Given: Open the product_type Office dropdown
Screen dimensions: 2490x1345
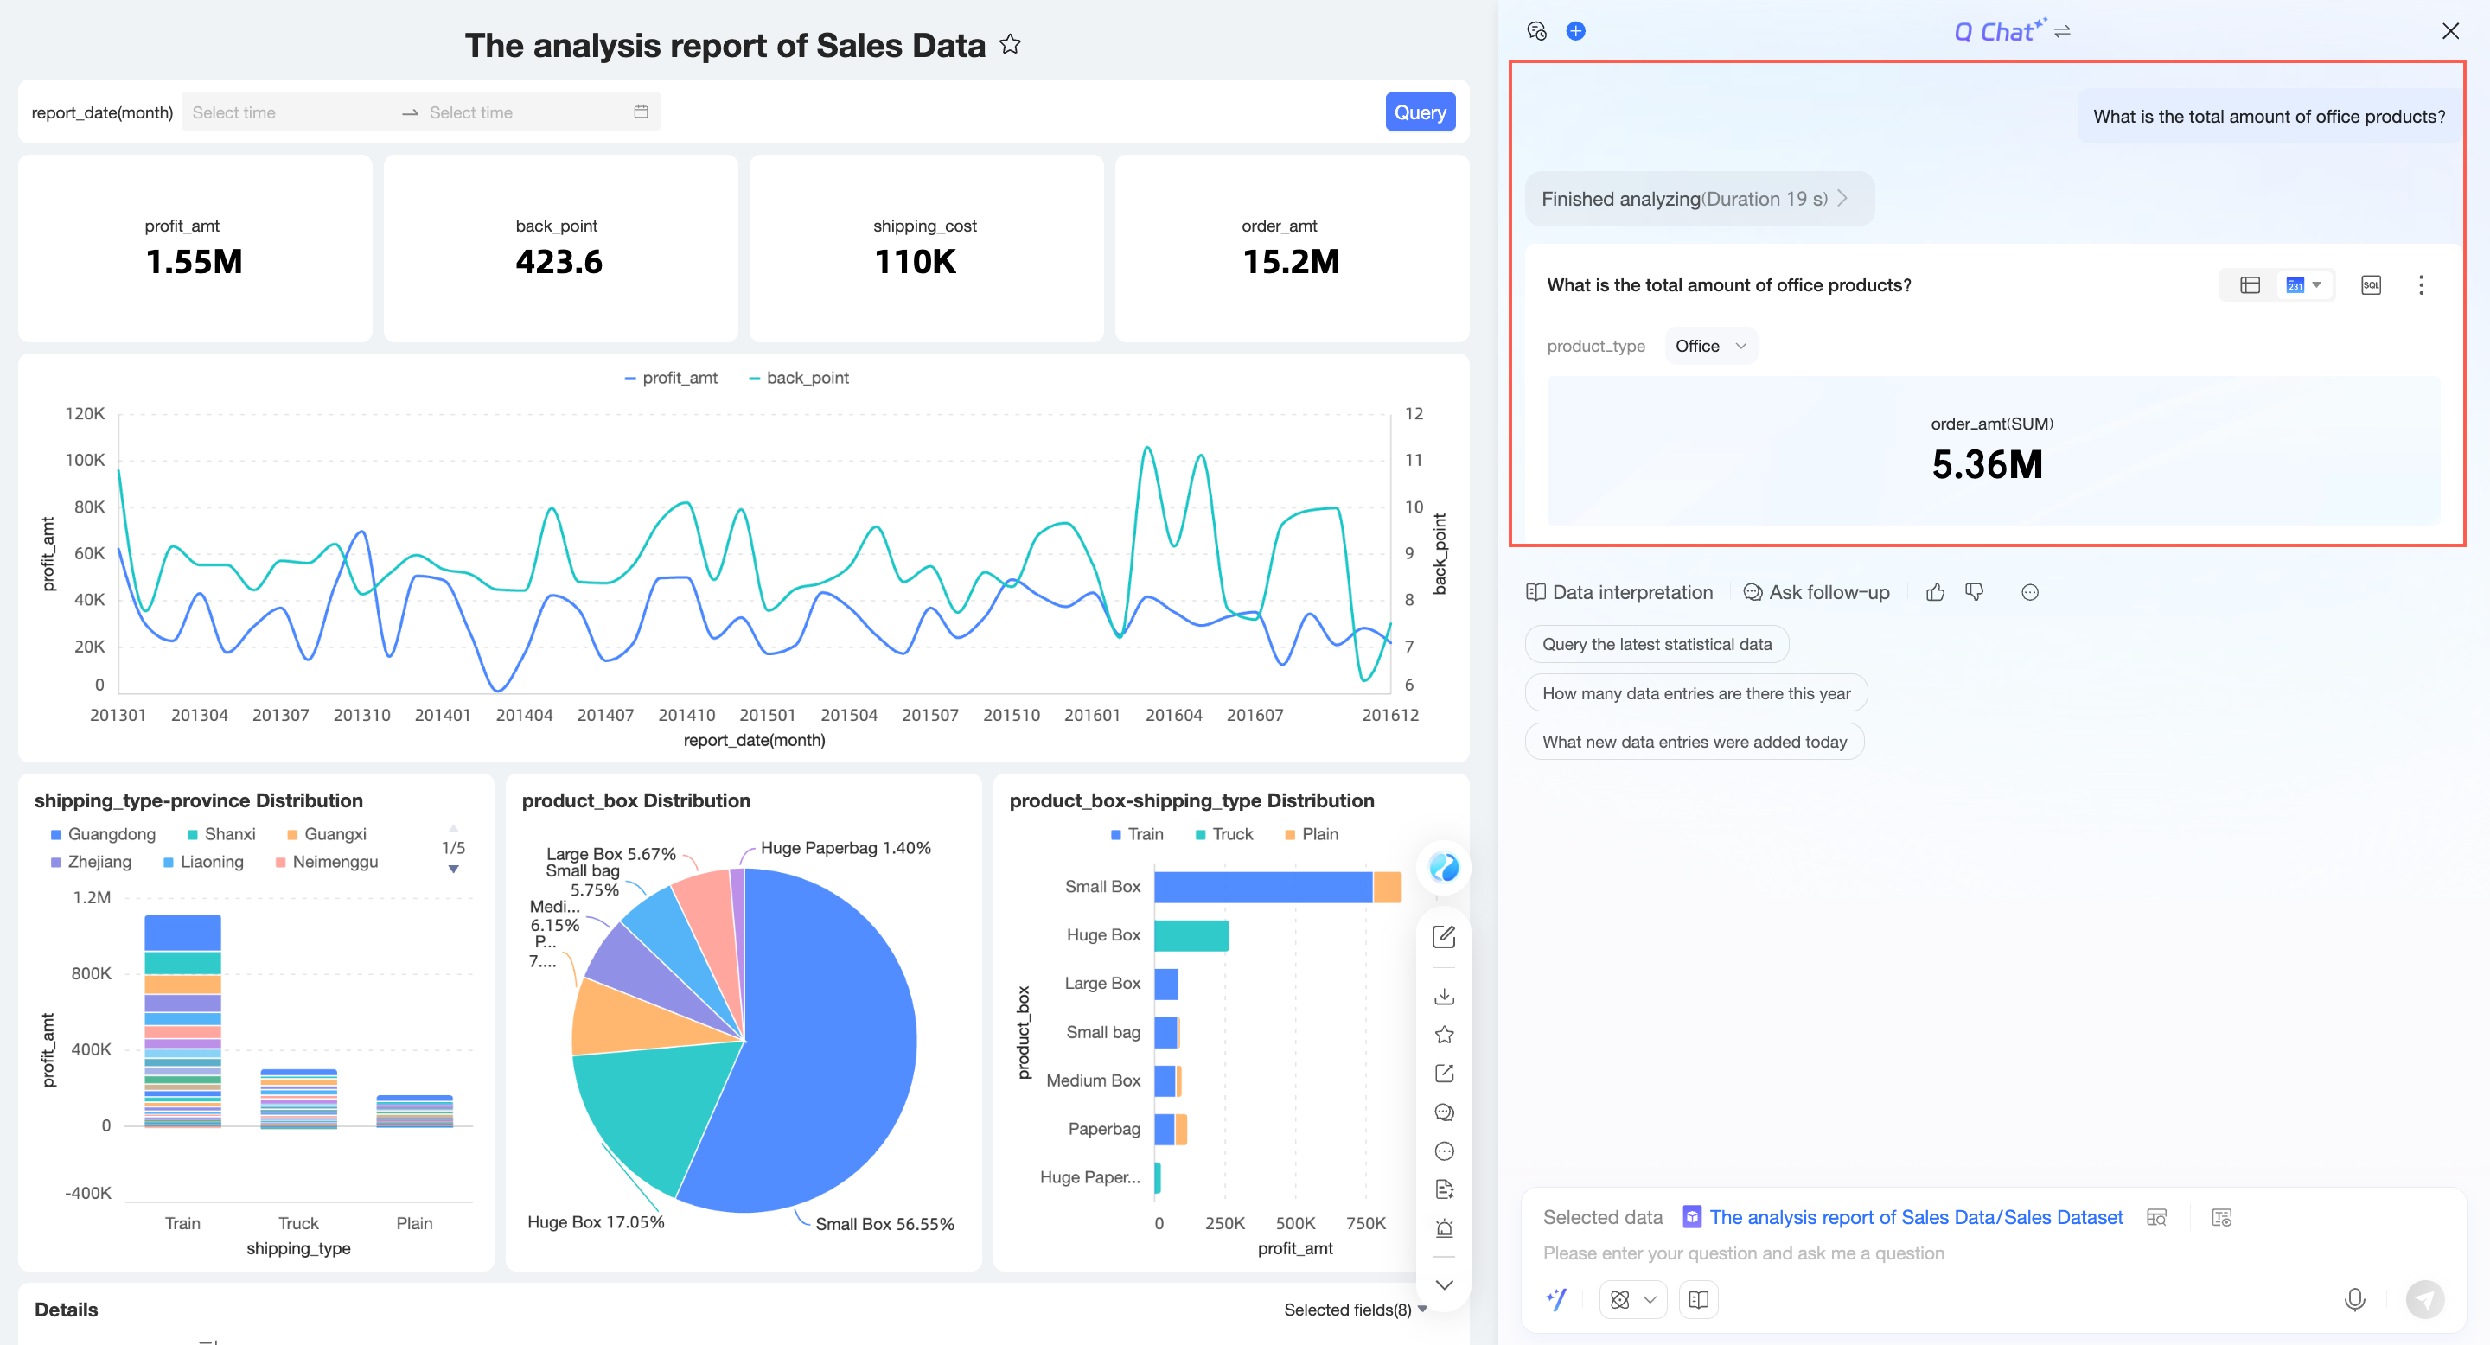Looking at the screenshot, I should pos(1710,346).
